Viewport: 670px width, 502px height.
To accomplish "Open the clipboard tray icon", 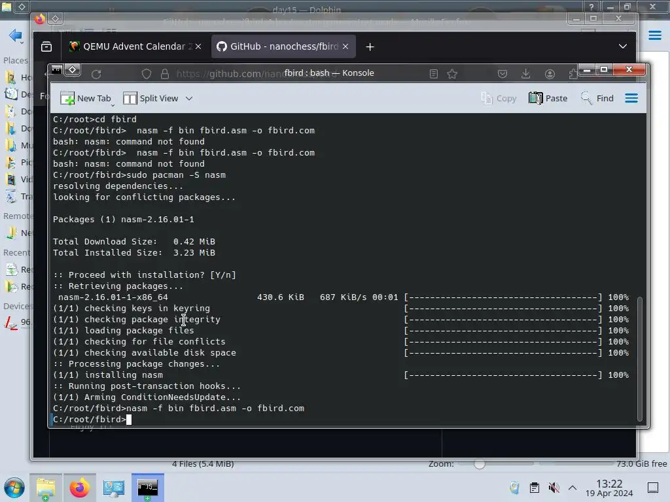I will 534,488.
